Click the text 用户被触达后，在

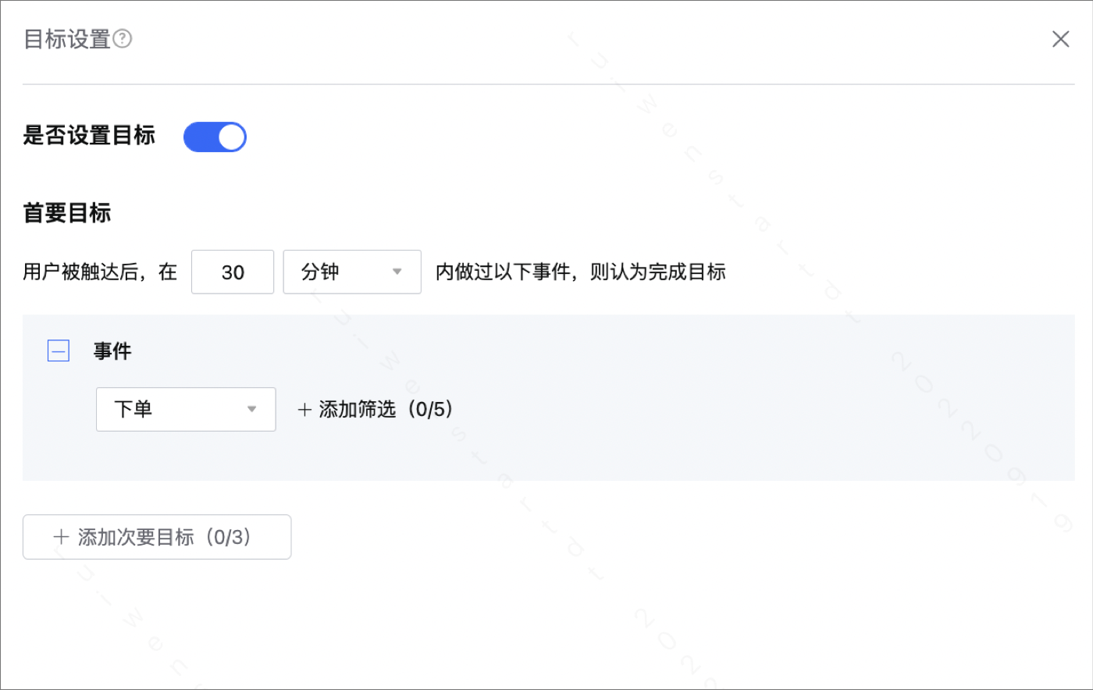pyautogui.click(x=100, y=272)
